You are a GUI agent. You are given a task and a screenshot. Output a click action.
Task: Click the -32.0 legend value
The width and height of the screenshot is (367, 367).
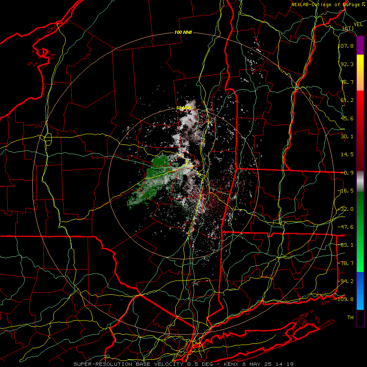346,209
